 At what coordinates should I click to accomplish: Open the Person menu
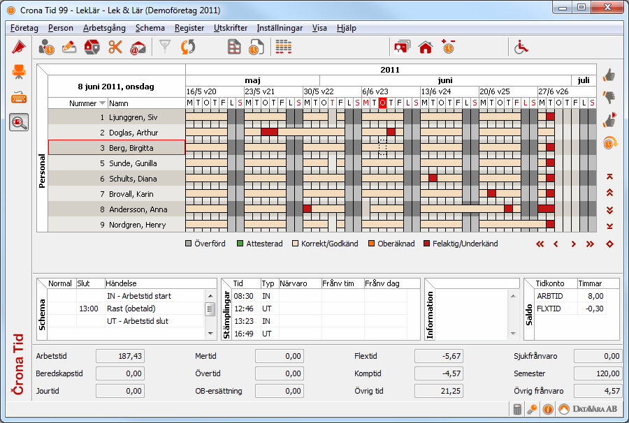[x=61, y=28]
